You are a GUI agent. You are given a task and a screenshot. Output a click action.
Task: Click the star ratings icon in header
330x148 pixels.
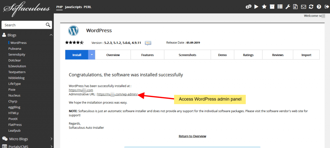(x=264, y=7)
